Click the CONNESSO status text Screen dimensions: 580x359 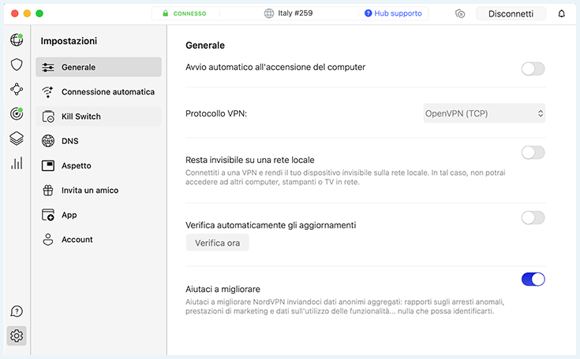pyautogui.click(x=189, y=13)
